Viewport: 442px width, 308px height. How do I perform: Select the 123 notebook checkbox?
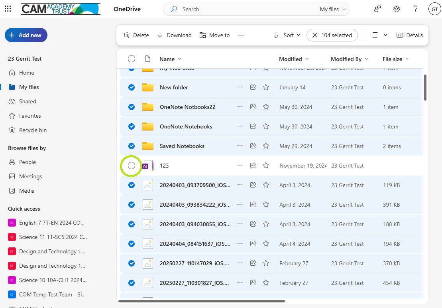pos(132,166)
